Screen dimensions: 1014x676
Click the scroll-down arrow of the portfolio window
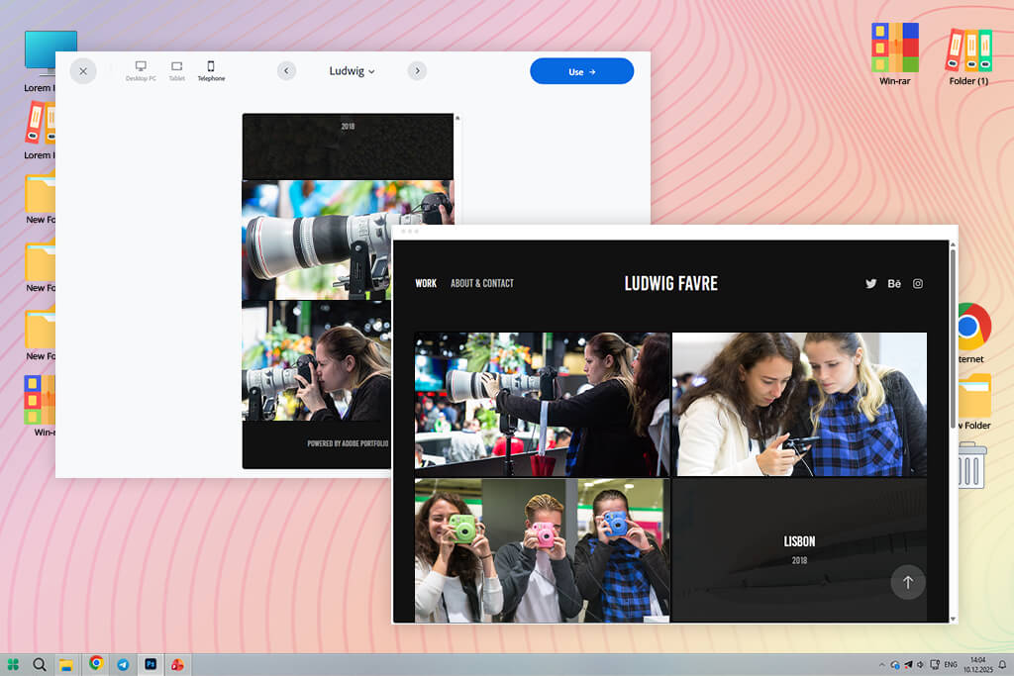pos(953,619)
